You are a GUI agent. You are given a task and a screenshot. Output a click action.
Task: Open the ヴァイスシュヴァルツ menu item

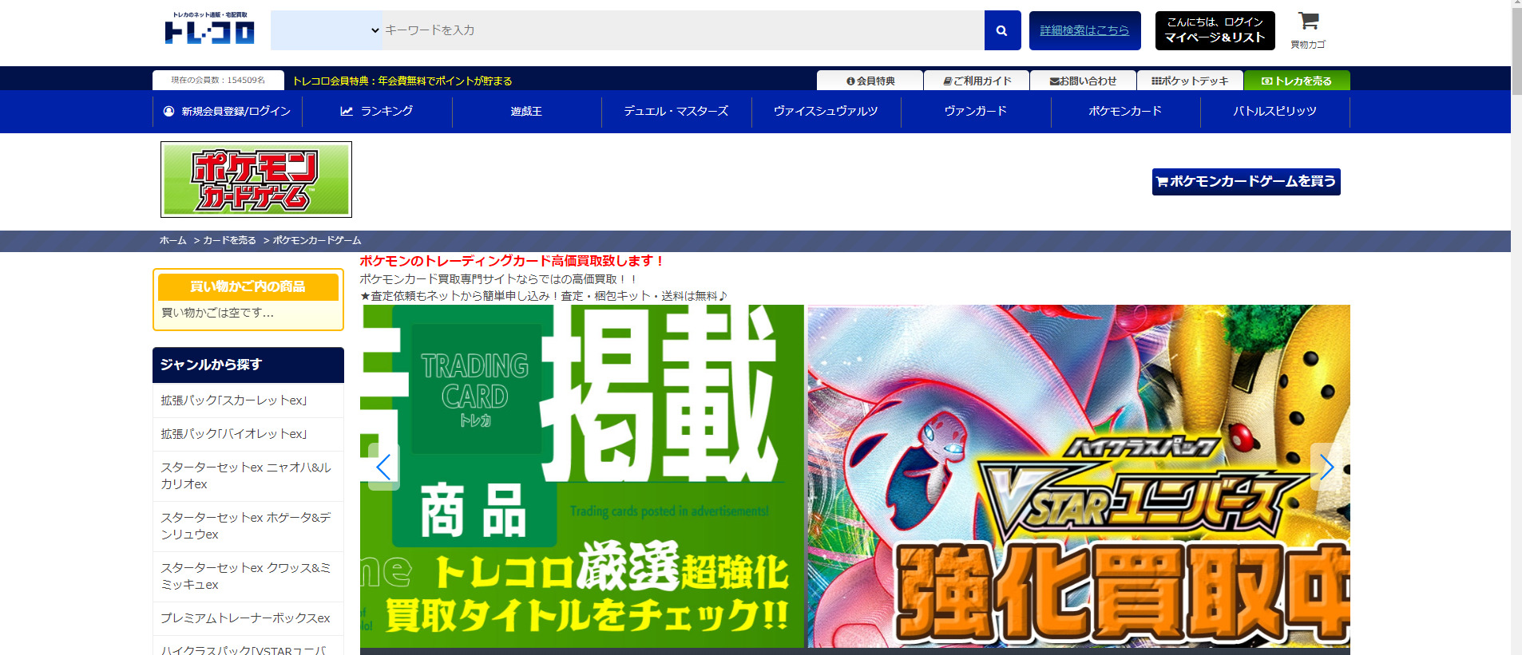click(x=826, y=112)
